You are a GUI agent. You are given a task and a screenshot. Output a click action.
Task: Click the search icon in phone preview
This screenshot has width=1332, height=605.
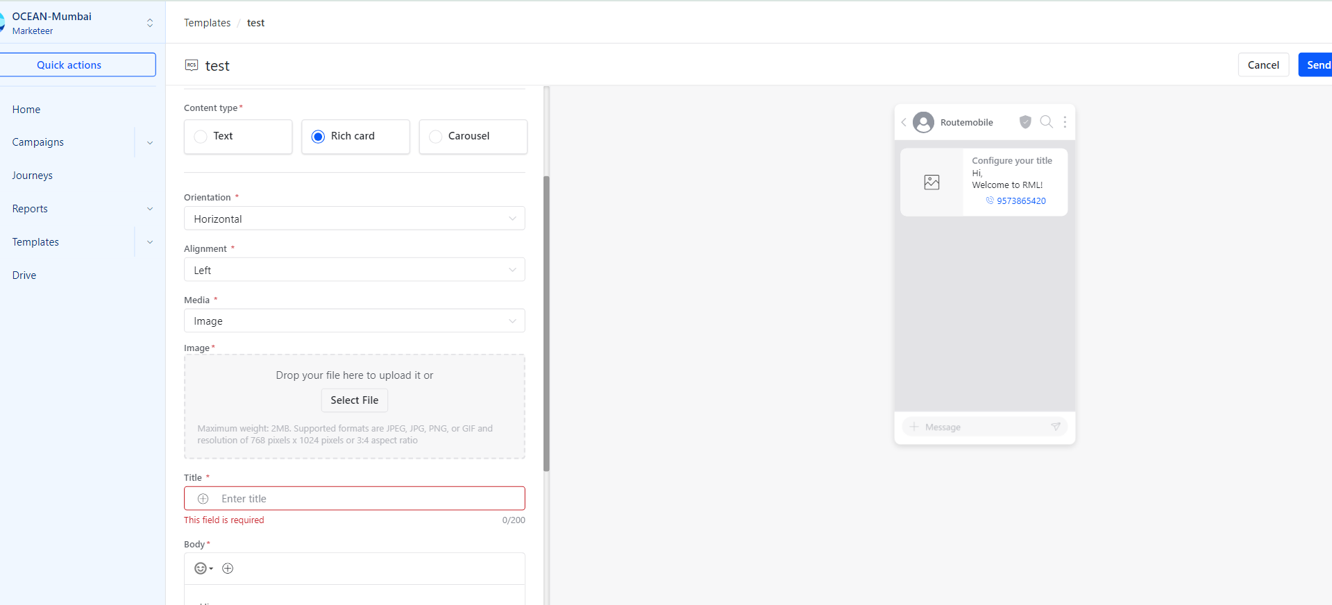coord(1046,122)
